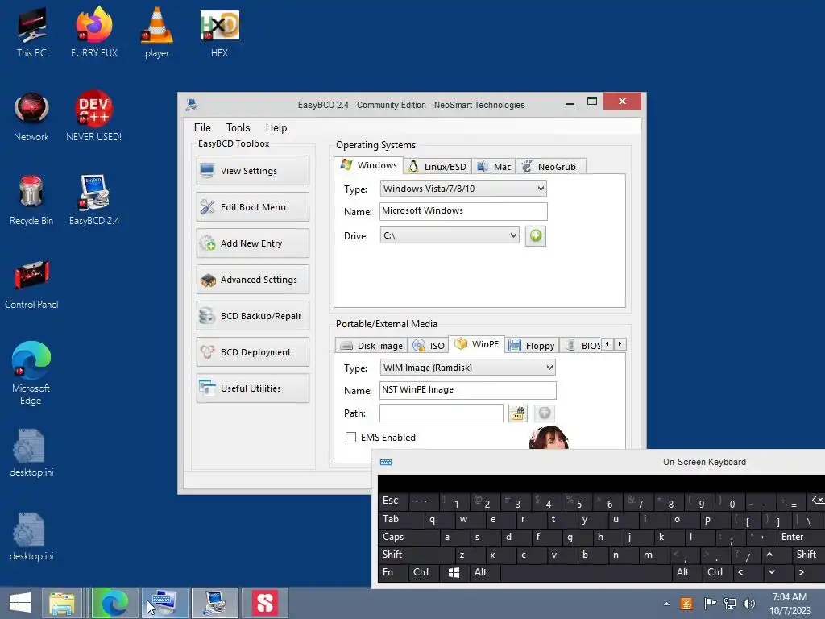Open the Windows Start button
Screen dimensions: 825x619
click(20, 603)
